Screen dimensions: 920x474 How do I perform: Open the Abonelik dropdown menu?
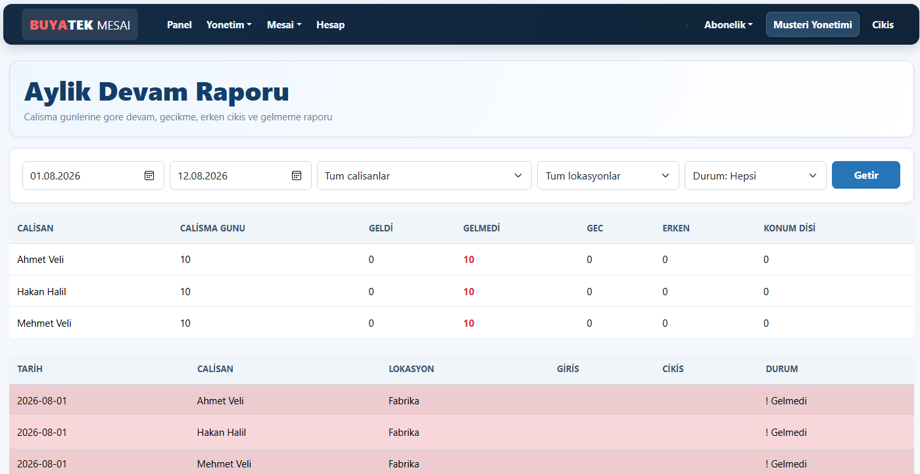coord(729,25)
